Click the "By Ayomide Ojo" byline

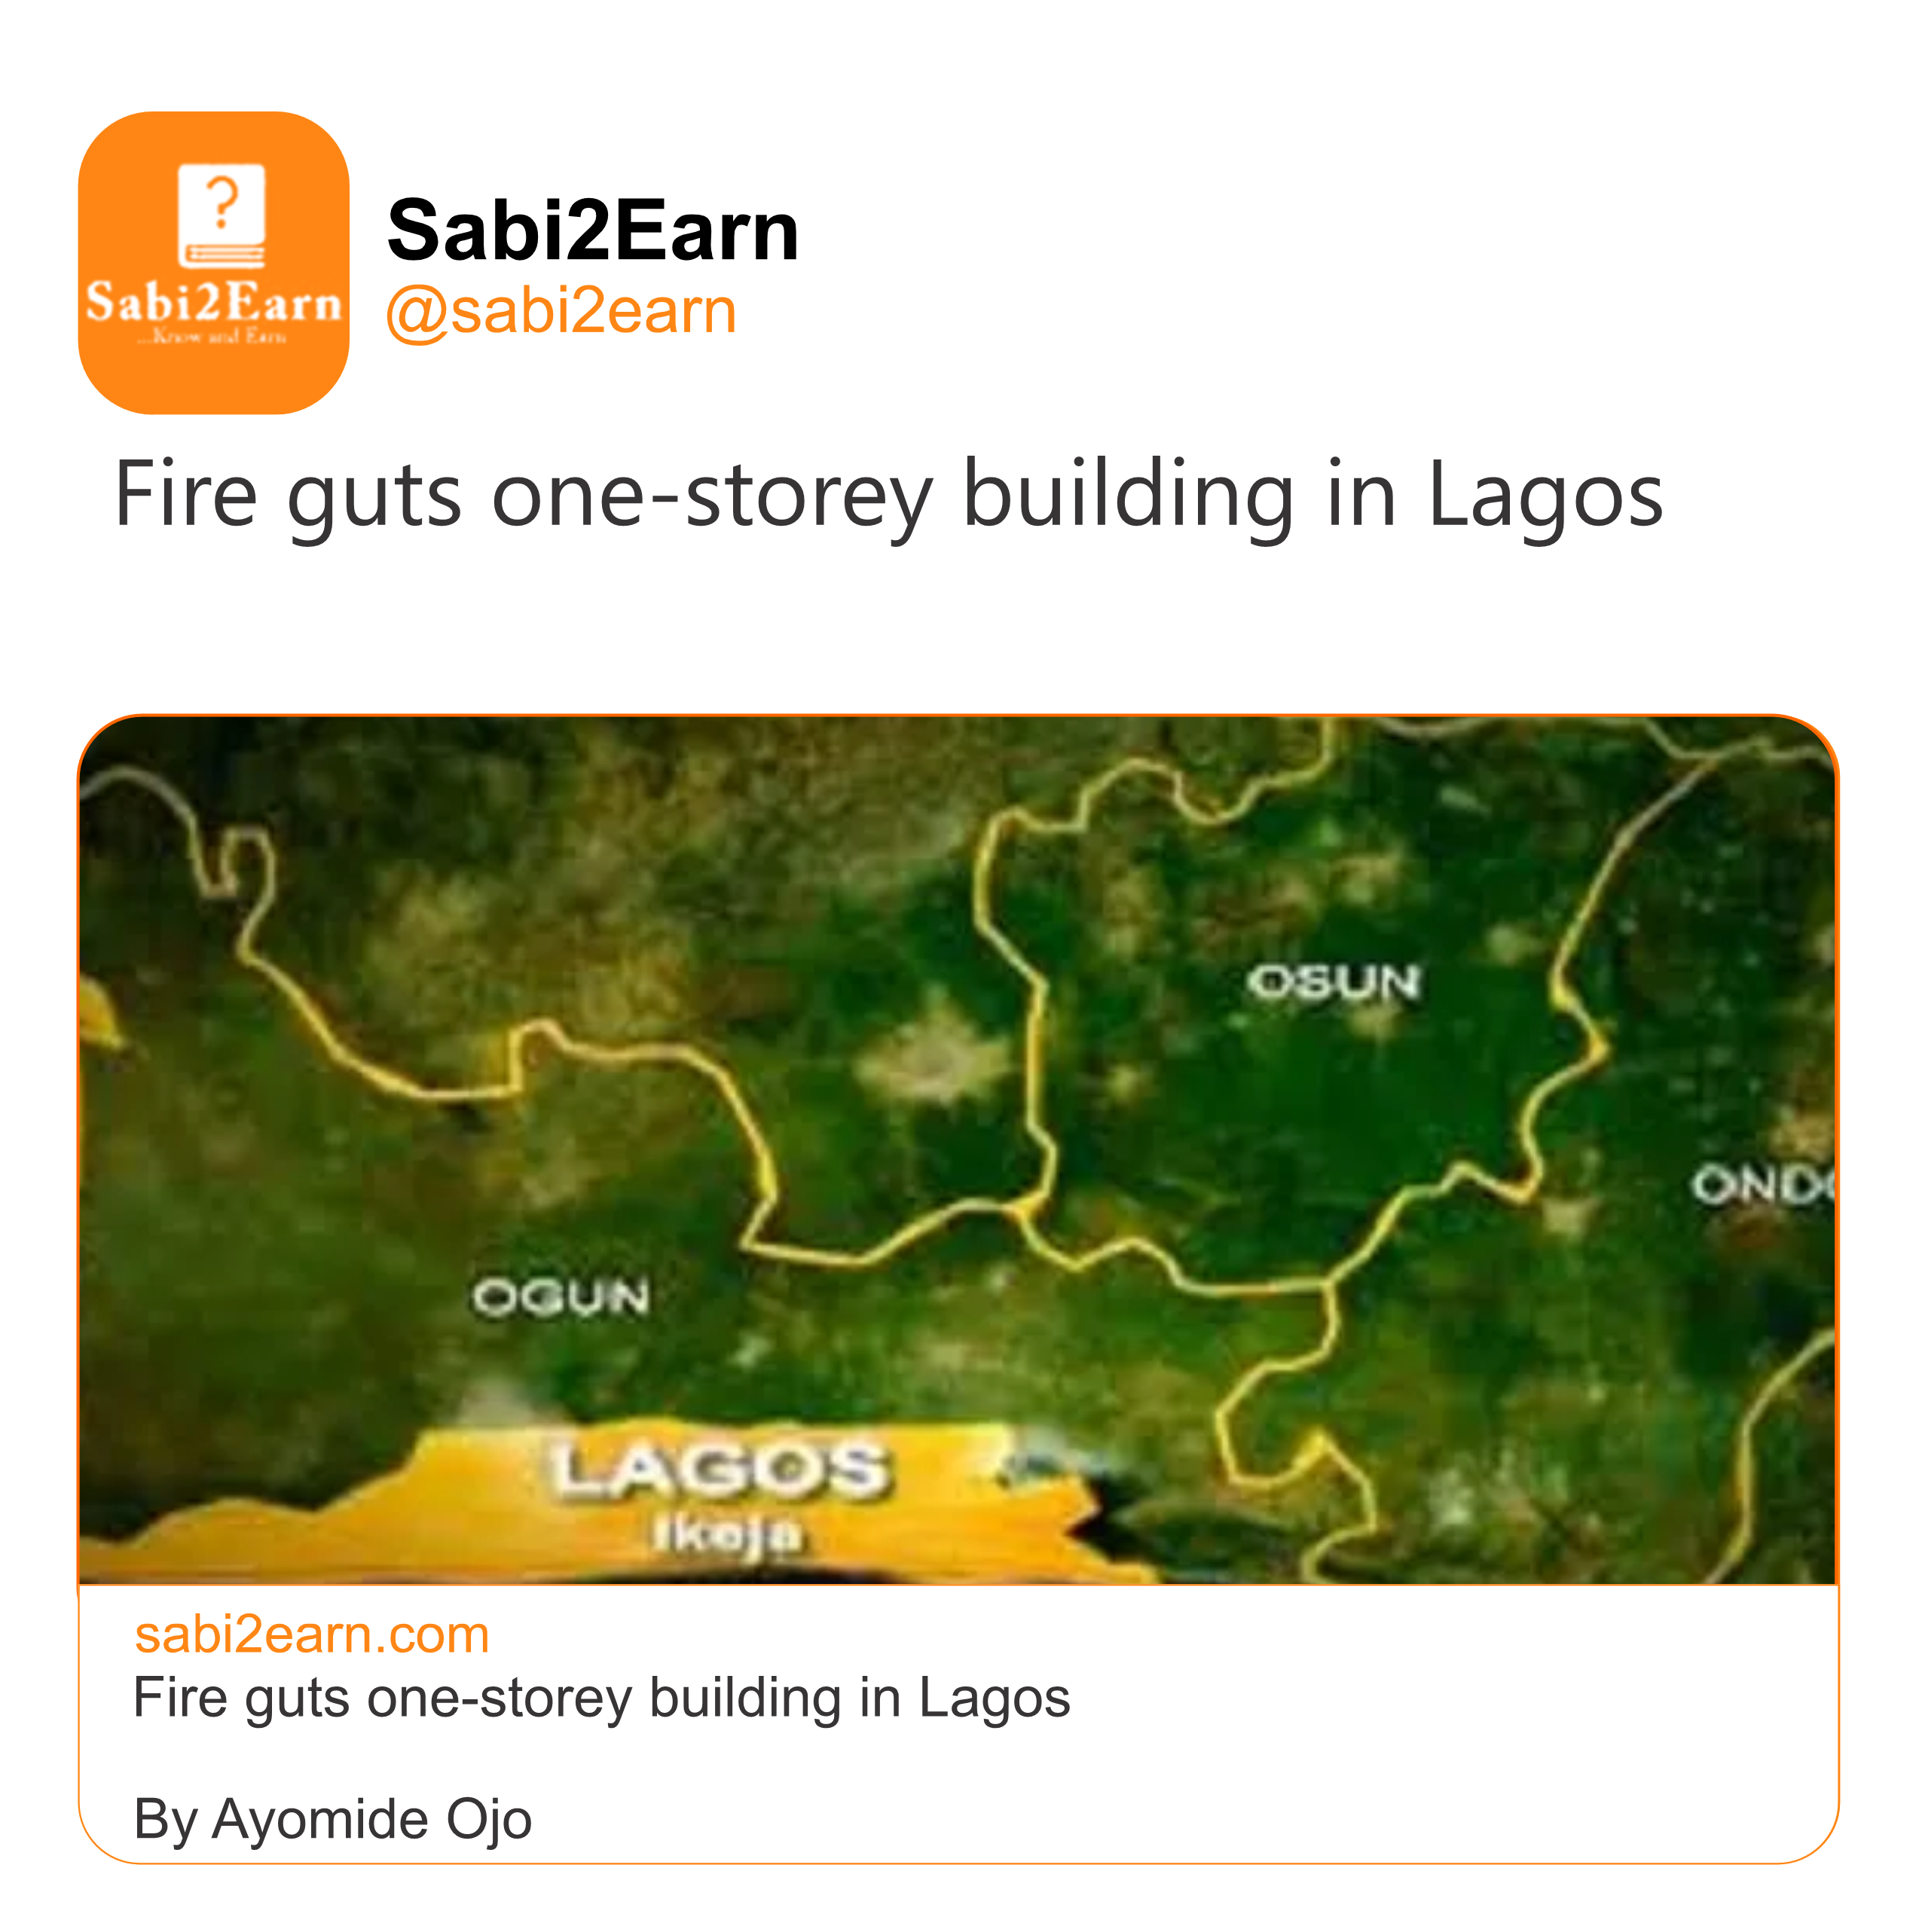332,1818
